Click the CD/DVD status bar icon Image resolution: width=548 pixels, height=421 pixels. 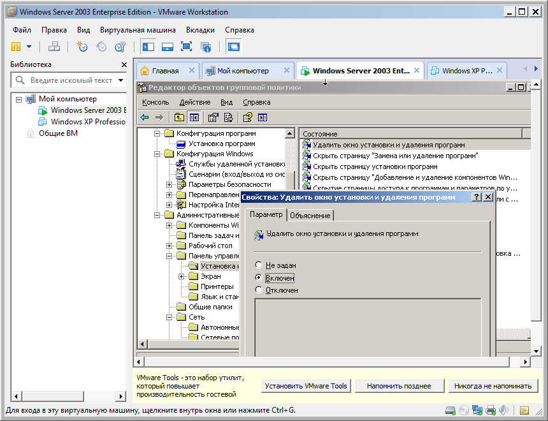click(x=463, y=410)
